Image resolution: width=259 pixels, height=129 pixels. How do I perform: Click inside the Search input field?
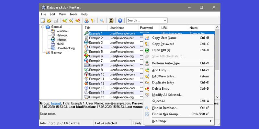pos(144,21)
